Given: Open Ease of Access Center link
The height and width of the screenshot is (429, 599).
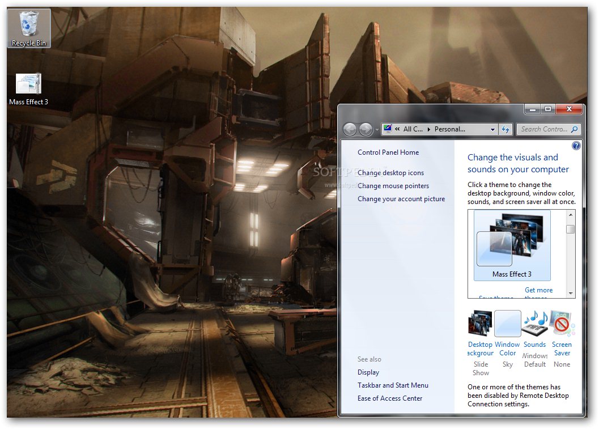Looking at the screenshot, I should (390, 398).
